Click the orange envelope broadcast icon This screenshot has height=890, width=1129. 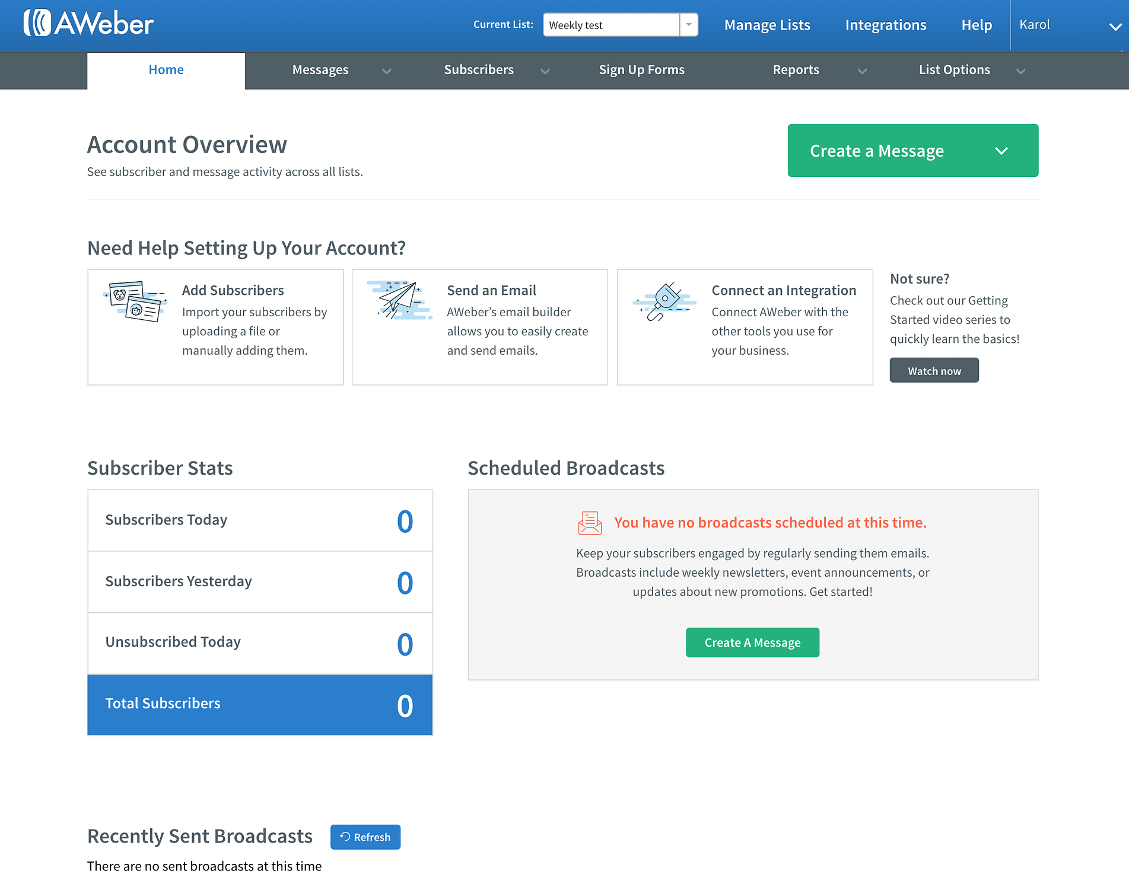pos(590,523)
